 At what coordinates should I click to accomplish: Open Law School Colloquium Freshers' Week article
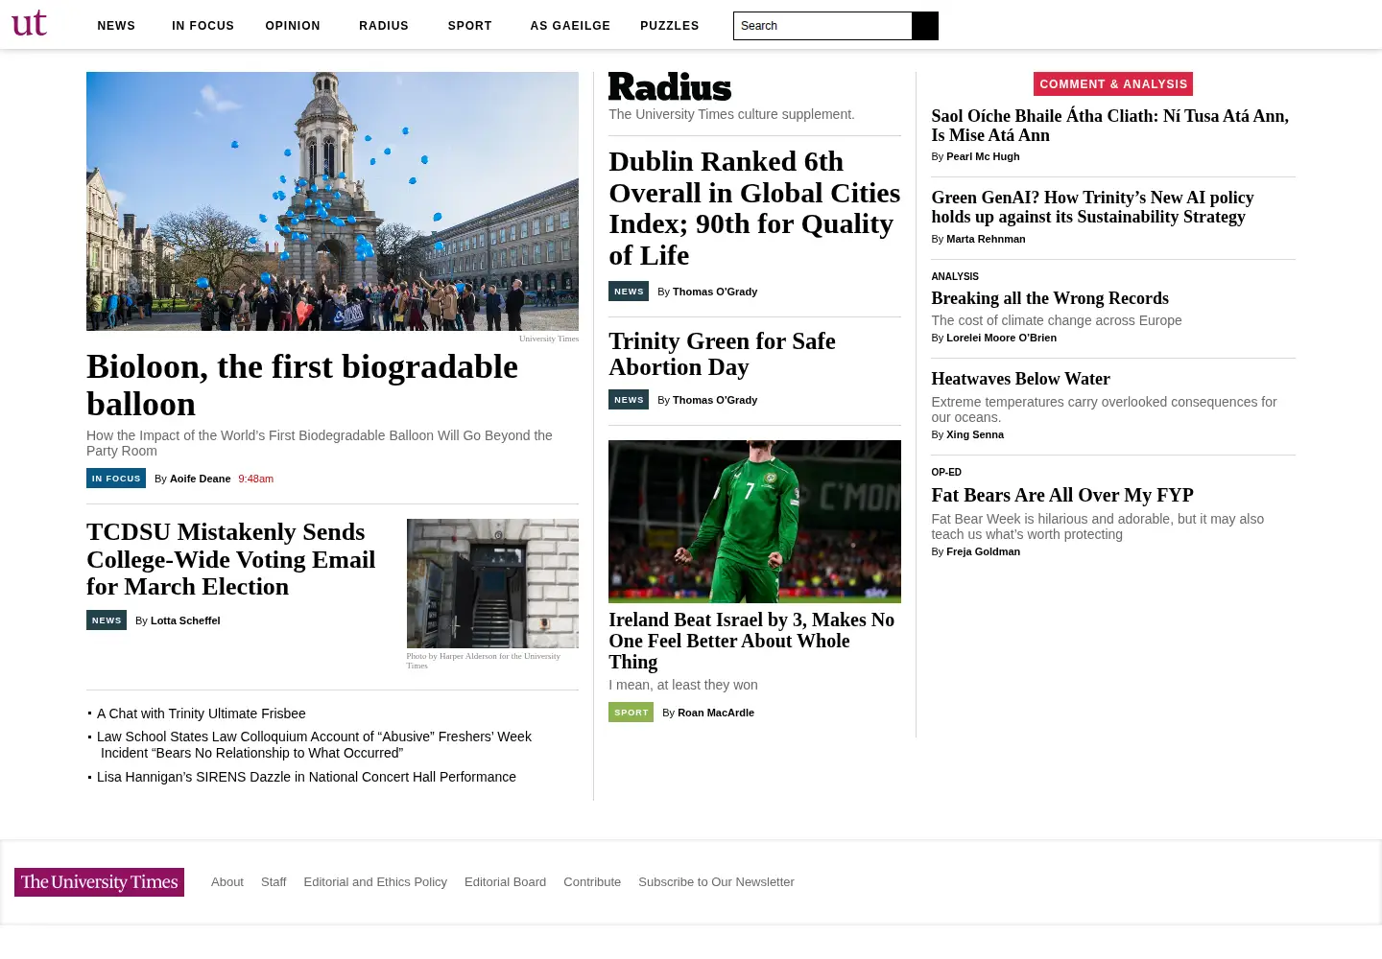pyautogui.click(x=314, y=745)
